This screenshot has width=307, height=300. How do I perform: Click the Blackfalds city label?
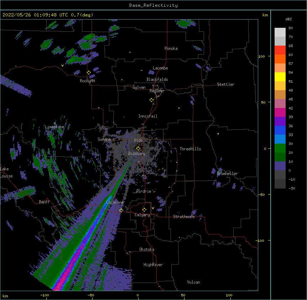[x=157, y=79]
